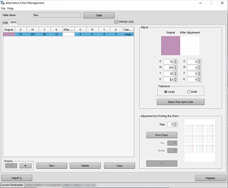Open the Group dropdown list

[x=172, y=150]
